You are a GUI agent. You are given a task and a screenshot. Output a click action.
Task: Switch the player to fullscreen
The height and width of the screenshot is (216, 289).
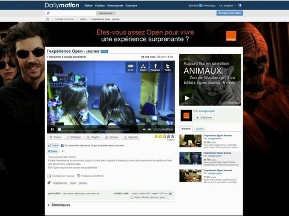coord(149,130)
